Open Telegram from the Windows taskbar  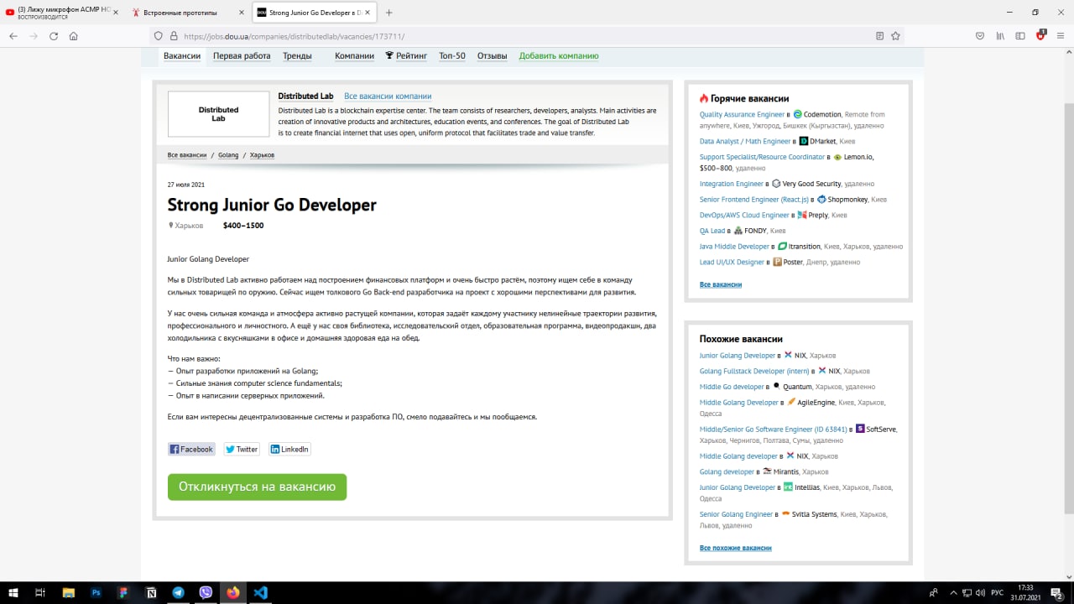coord(178,592)
